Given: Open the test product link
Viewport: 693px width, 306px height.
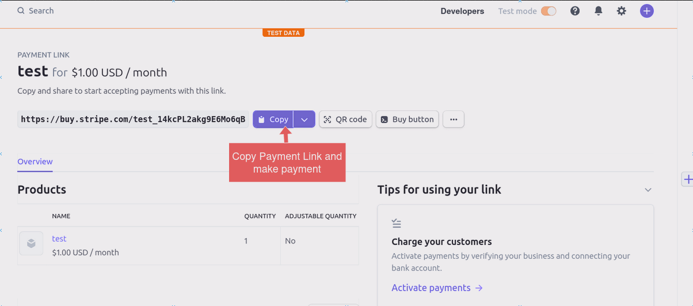Looking at the screenshot, I should [x=59, y=239].
